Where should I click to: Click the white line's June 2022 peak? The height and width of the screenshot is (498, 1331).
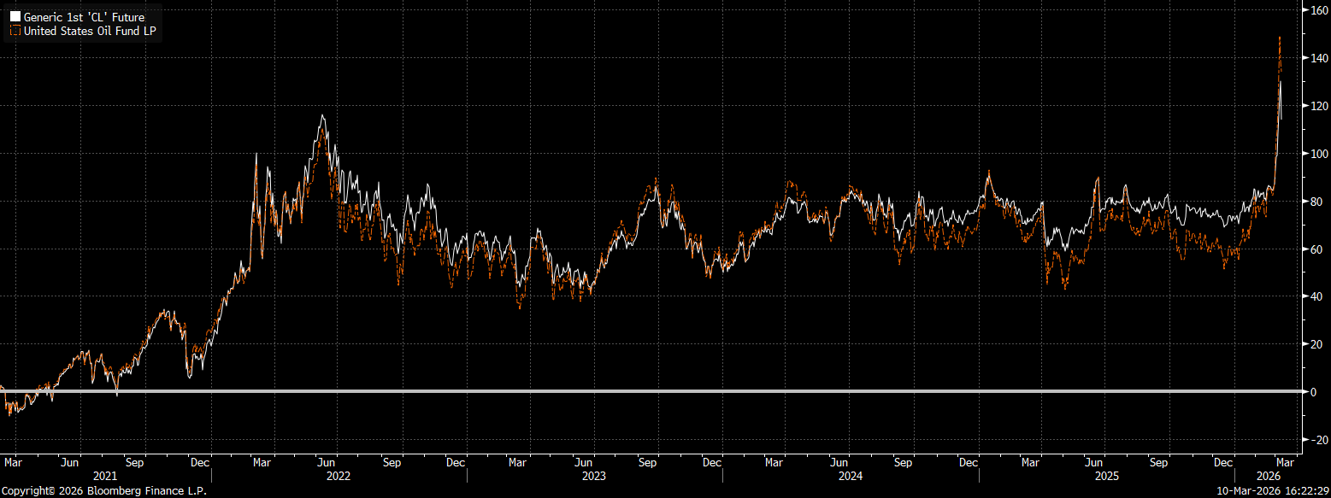tap(322, 115)
